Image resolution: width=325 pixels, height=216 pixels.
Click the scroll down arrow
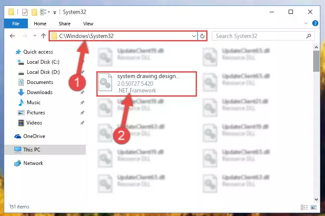316,200
